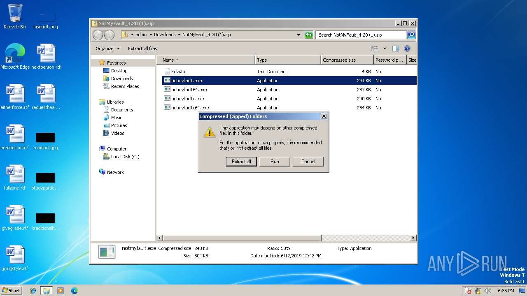Open address bar history dropdown
The image size is (527, 296).
coord(299,35)
